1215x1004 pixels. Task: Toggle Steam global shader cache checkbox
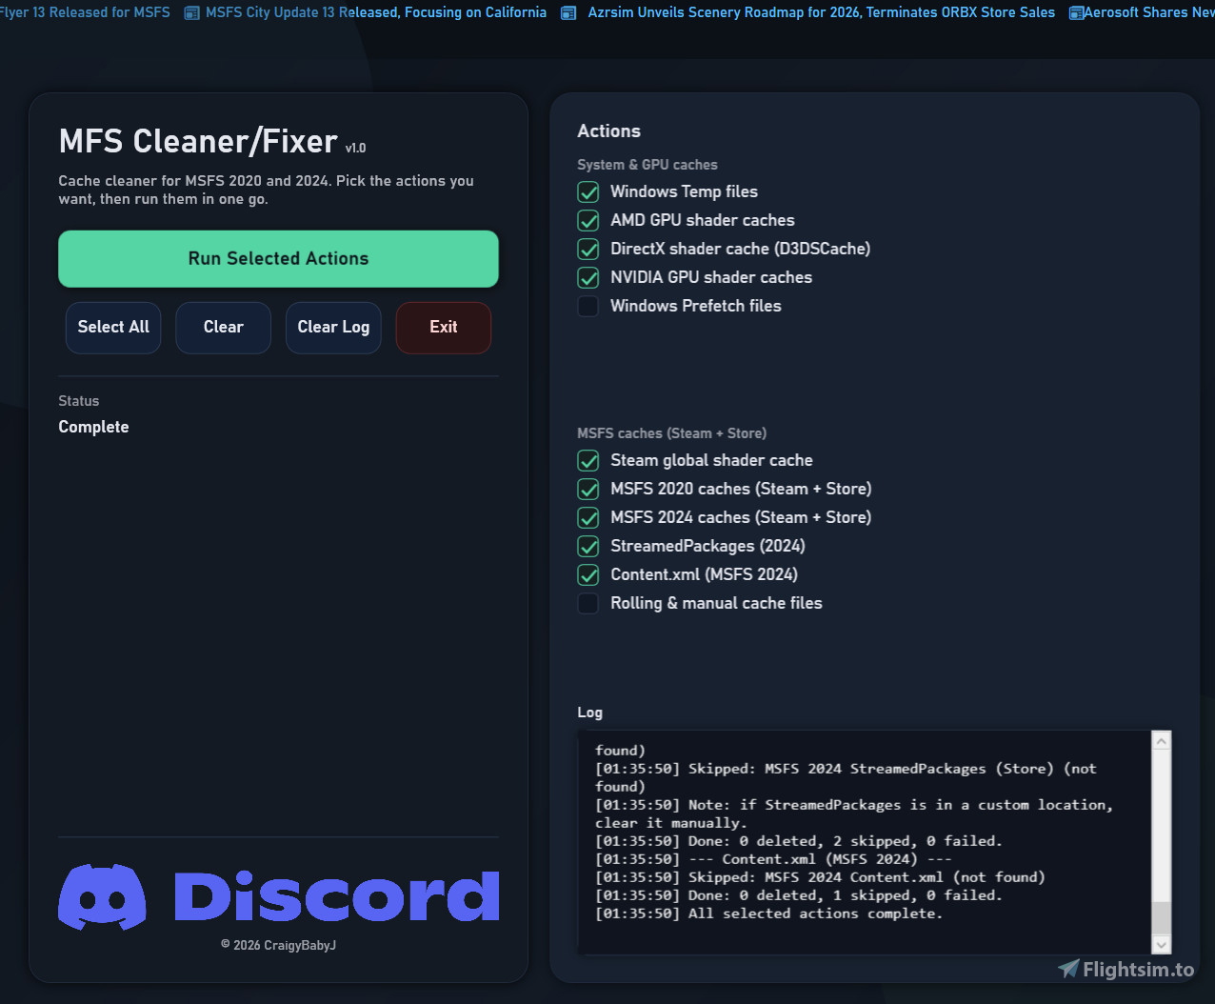pos(588,461)
